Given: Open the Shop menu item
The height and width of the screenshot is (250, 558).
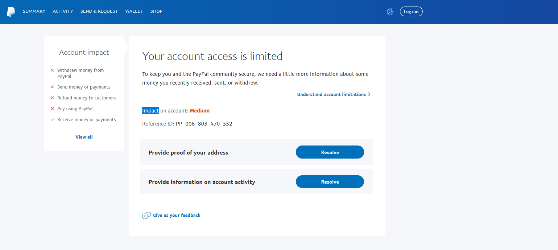Looking at the screenshot, I should coord(156,11).
